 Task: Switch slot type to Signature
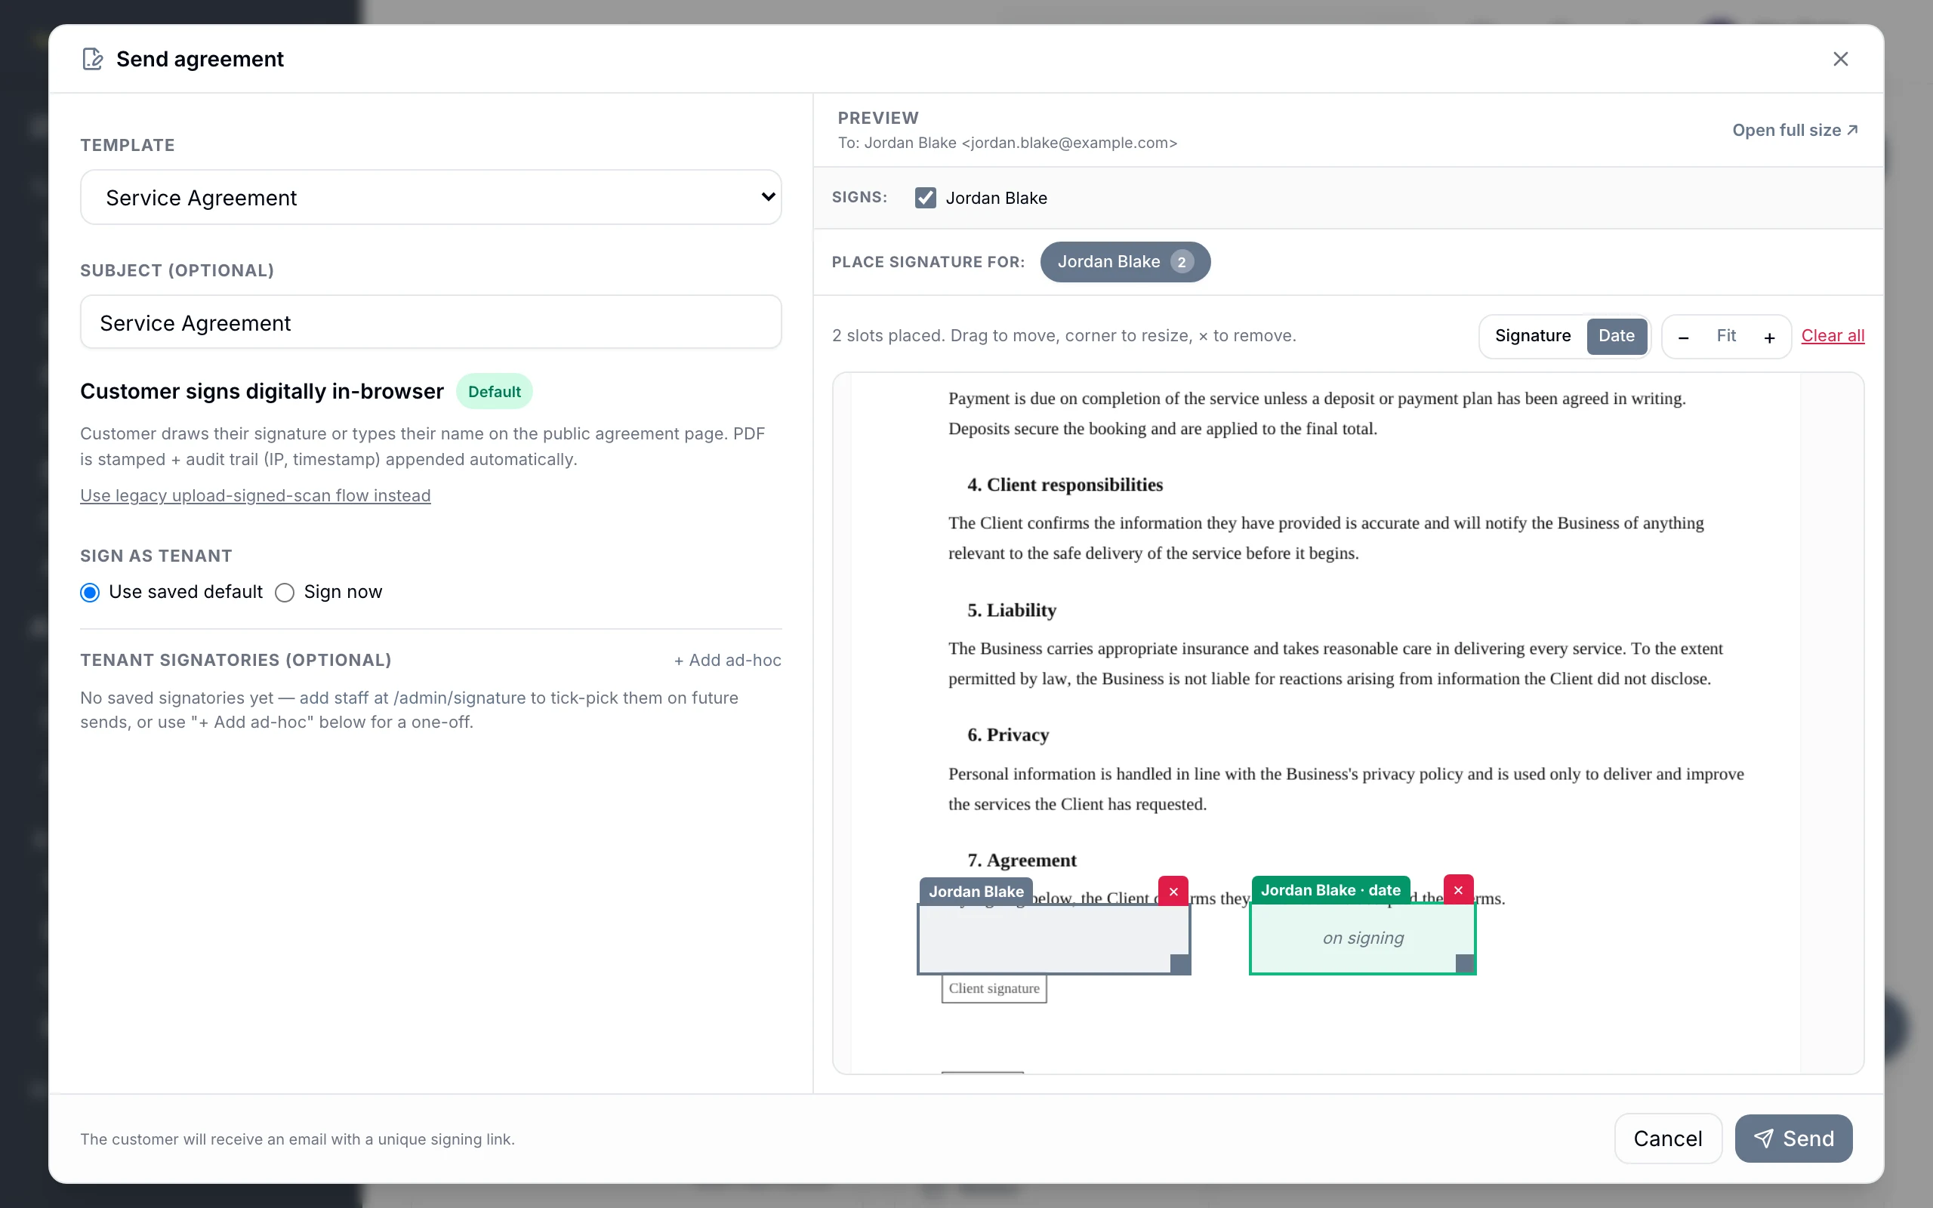(1532, 335)
